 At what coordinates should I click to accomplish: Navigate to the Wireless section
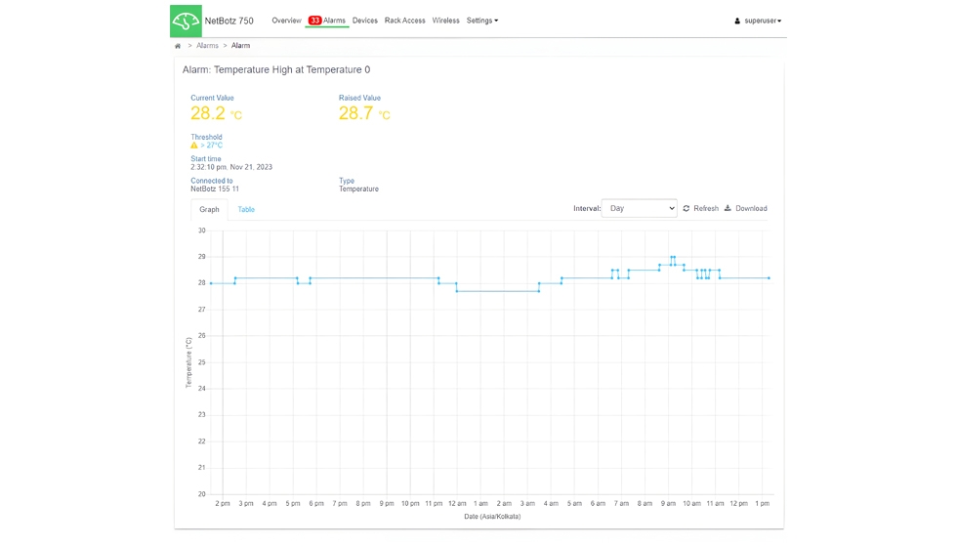[445, 21]
